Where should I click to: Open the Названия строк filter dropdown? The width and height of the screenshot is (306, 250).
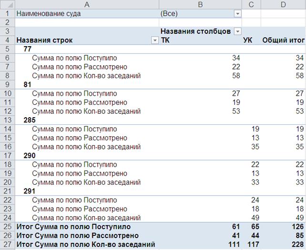[155, 40]
